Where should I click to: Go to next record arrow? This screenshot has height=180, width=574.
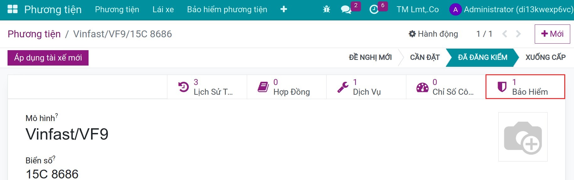tap(518, 34)
